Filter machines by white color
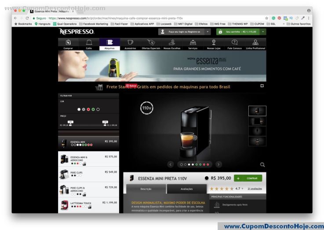Screen dimensions: 324x230 tap(79, 109)
